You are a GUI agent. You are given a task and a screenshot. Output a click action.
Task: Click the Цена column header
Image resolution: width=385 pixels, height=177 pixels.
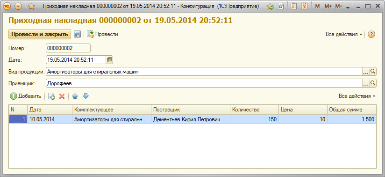[303, 110]
